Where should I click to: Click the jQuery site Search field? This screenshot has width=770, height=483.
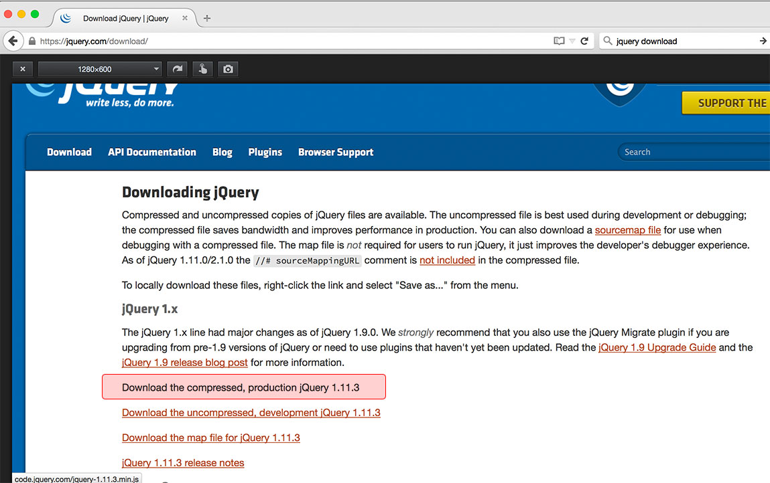click(690, 152)
